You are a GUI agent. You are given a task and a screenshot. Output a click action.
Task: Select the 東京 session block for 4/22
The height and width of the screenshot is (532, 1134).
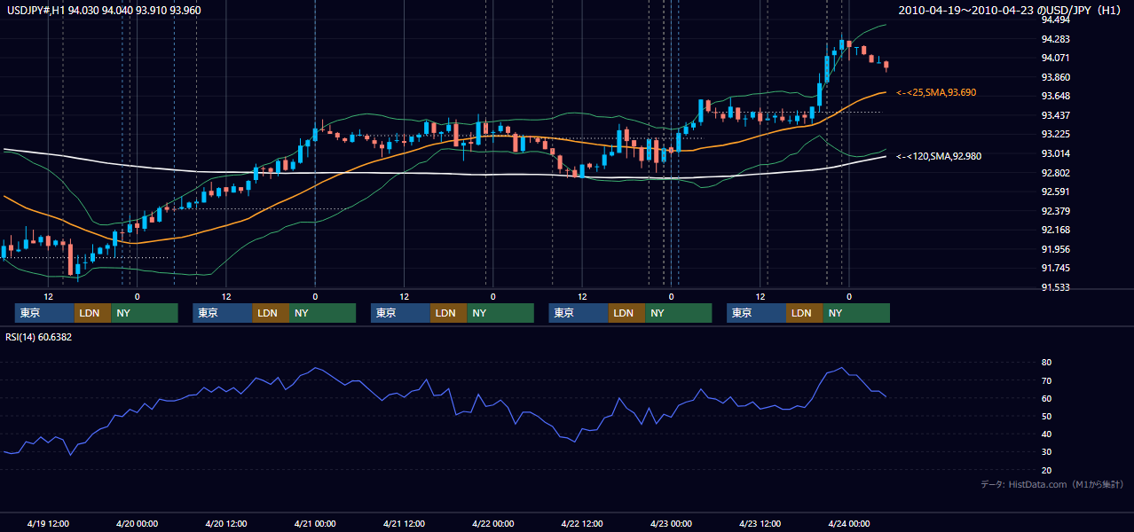579,313
